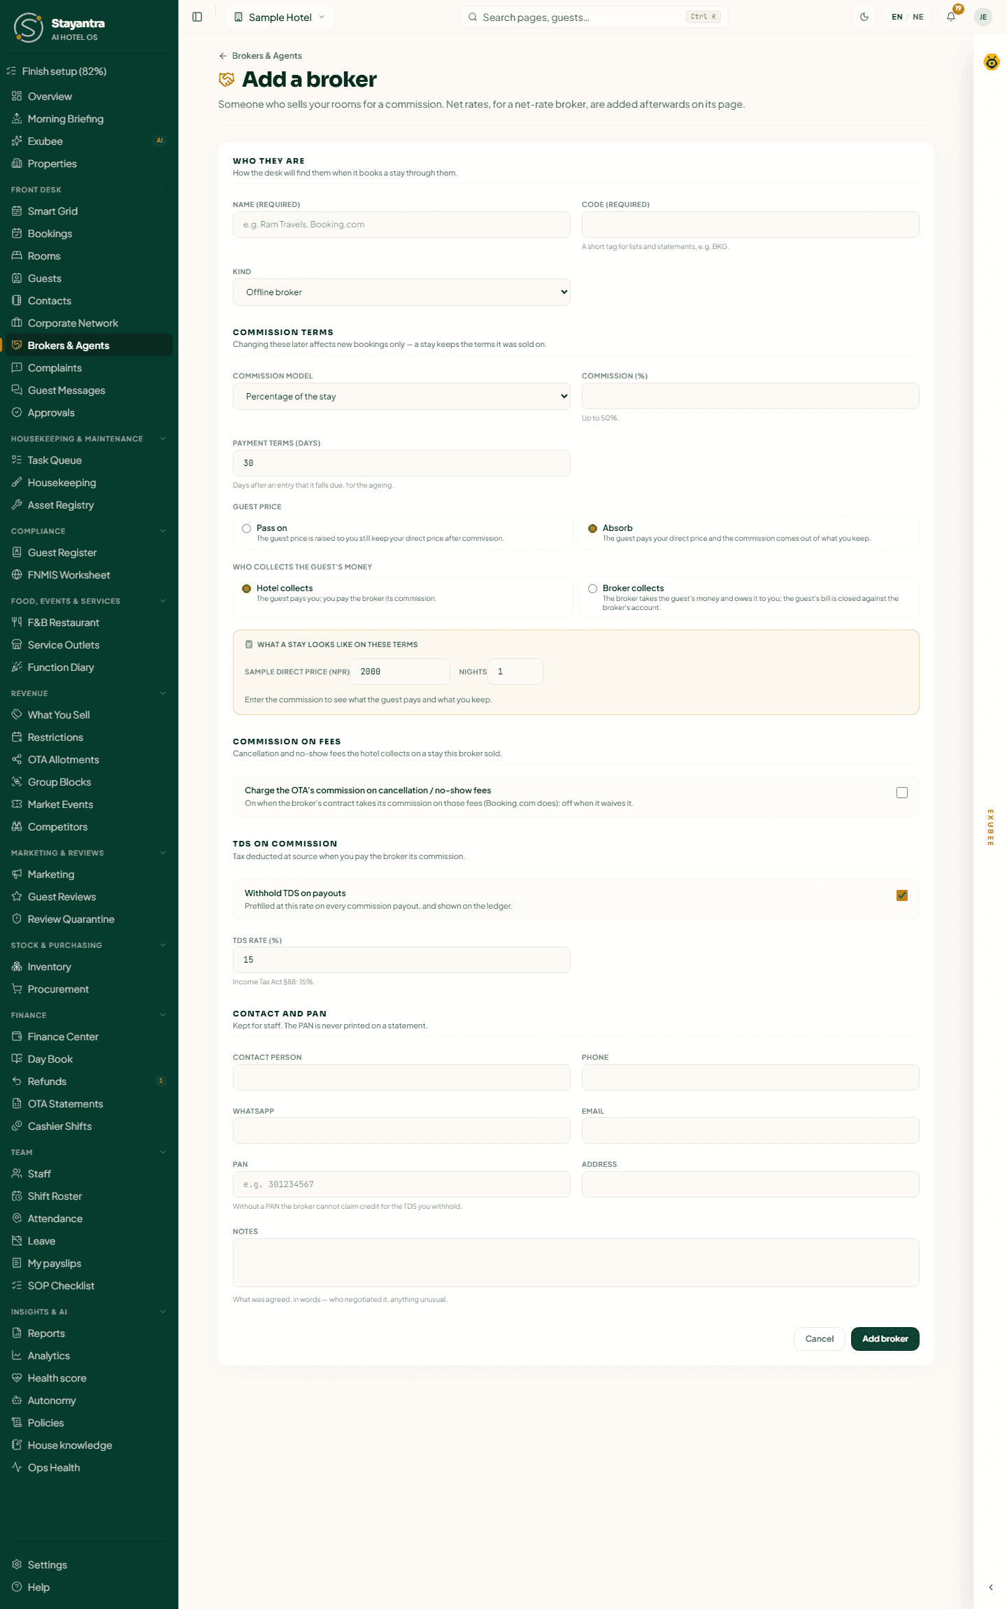
Task: Click the Commission (%) input field
Action: (x=750, y=396)
